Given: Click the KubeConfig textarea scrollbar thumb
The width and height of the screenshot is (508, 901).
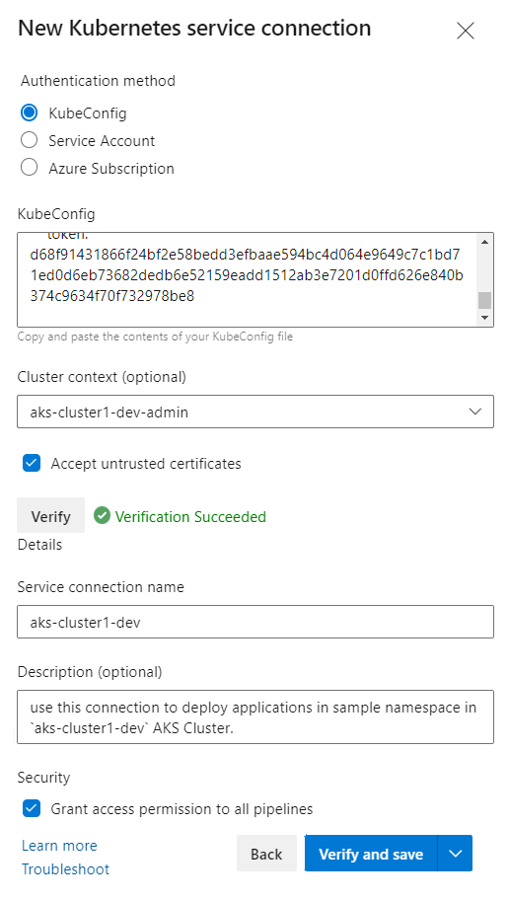Looking at the screenshot, I should [x=484, y=300].
